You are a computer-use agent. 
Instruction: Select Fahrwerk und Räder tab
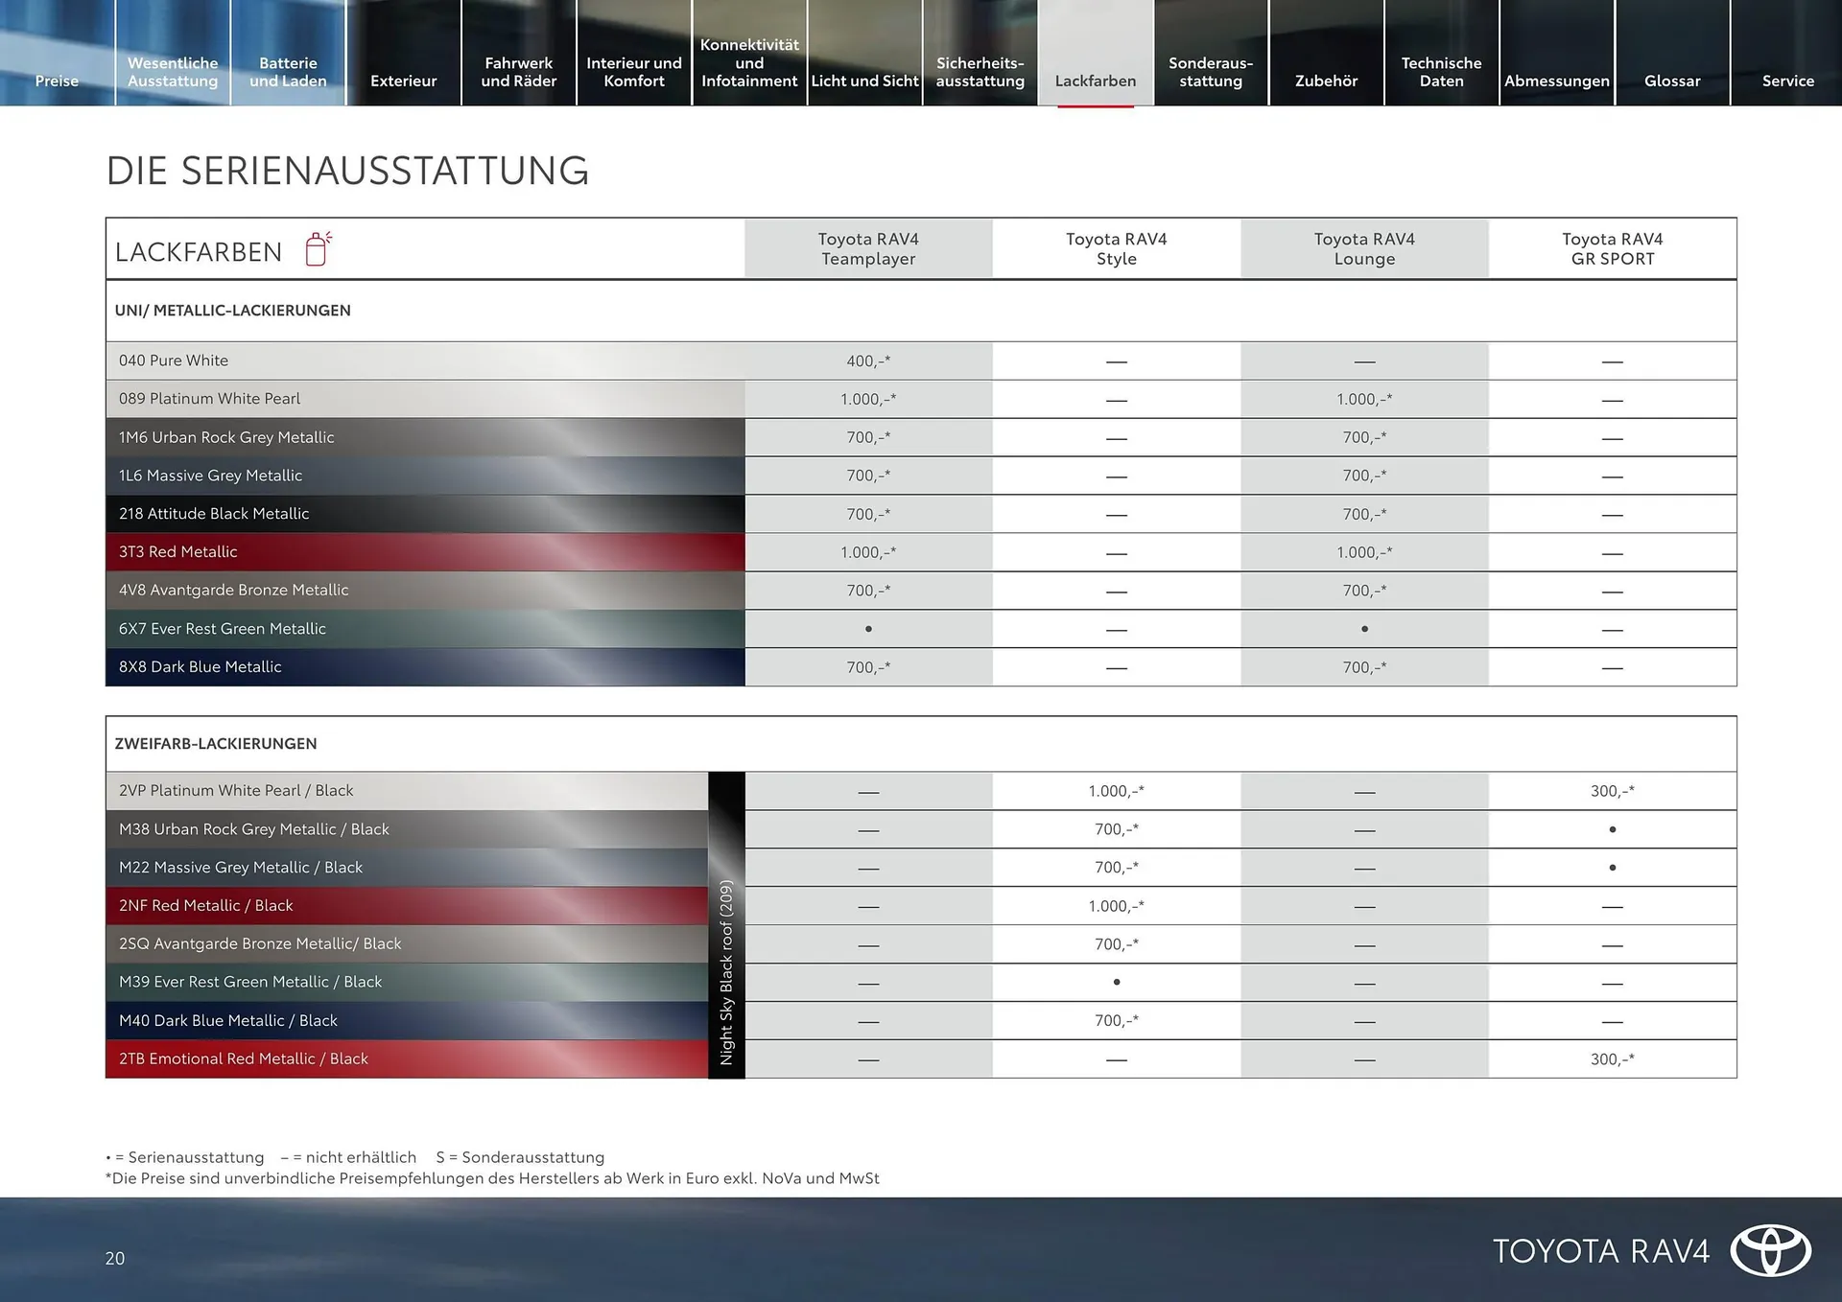point(518,72)
